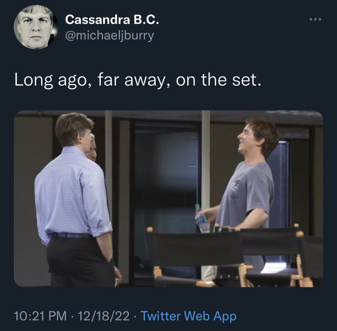
Task: Click the Twitter Web App source link
Action: pyautogui.click(x=188, y=317)
